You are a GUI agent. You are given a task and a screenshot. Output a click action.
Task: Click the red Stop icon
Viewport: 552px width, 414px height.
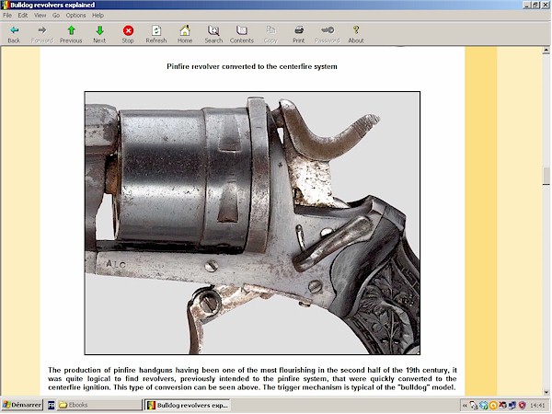(128, 35)
